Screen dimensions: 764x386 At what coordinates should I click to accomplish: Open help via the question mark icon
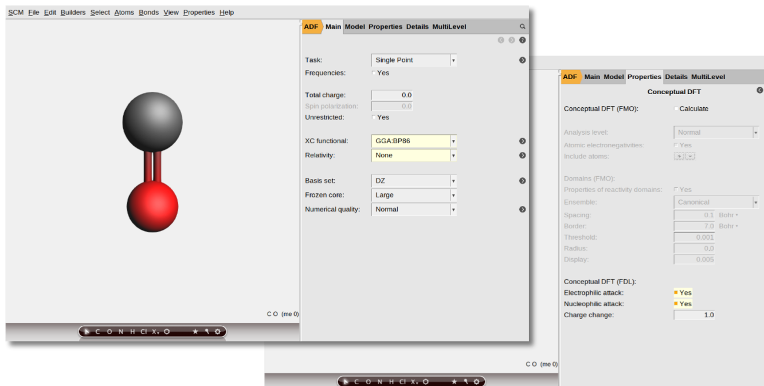[522, 40]
